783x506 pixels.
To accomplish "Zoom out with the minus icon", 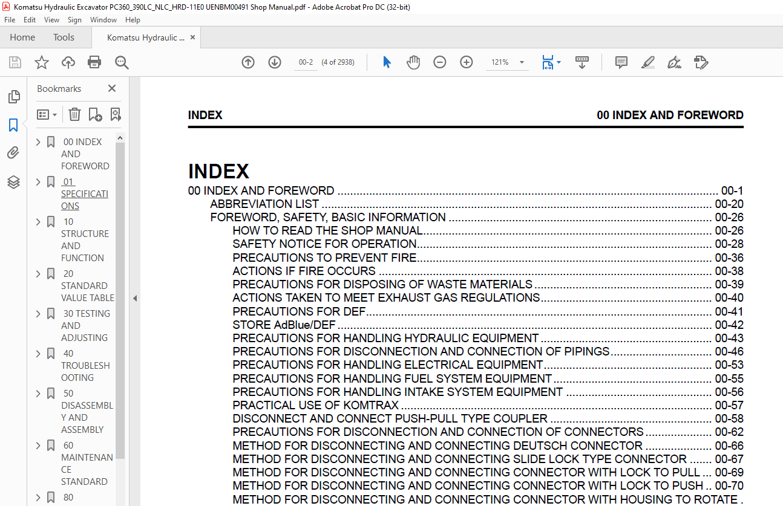I will click(x=440, y=62).
